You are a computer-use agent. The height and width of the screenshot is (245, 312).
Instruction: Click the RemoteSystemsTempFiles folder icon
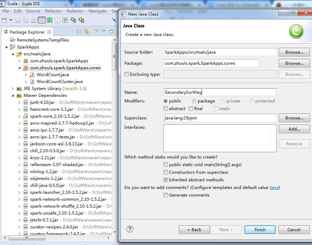pyautogui.click(x=12, y=40)
